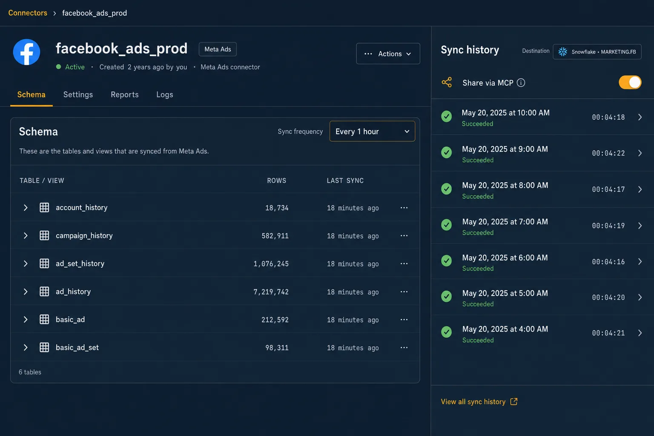Open more options for ad_set_history row
Viewport: 654px width, 436px height.
(404, 264)
